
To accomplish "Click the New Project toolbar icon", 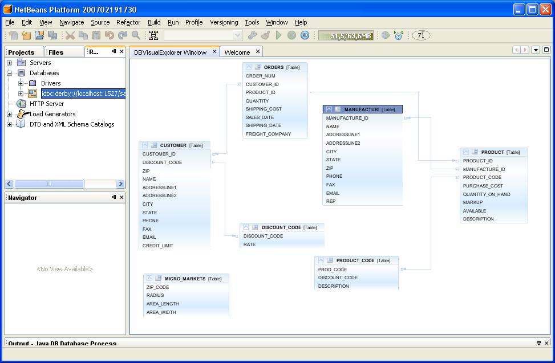I will click(x=26, y=35).
